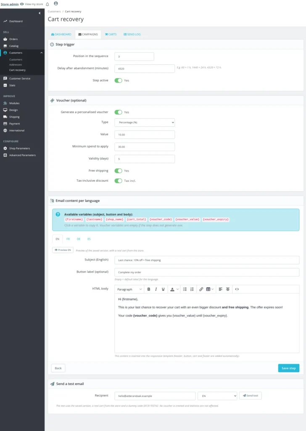Viewport: 306px width, 431px height.
Task: Click the info icon in variables box
Action: click(58, 214)
